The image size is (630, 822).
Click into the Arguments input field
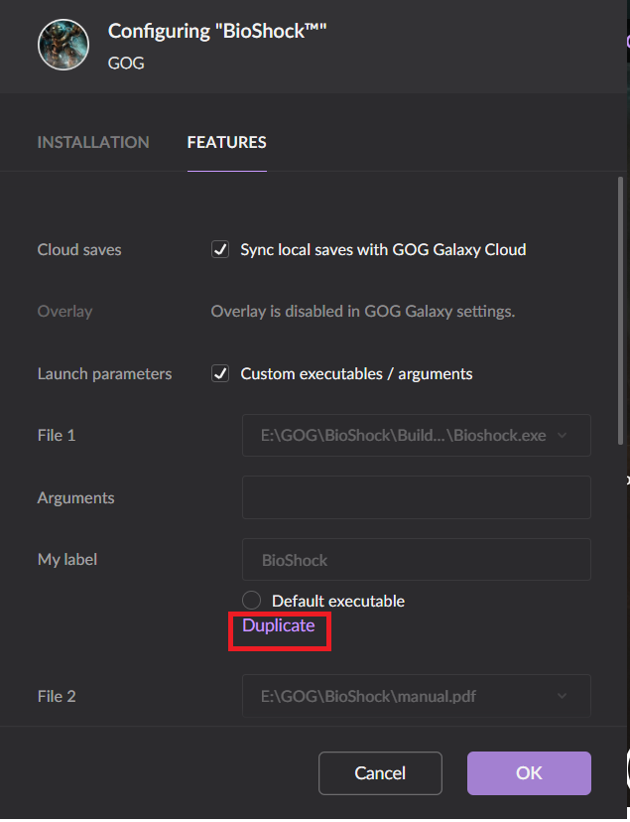(x=417, y=497)
